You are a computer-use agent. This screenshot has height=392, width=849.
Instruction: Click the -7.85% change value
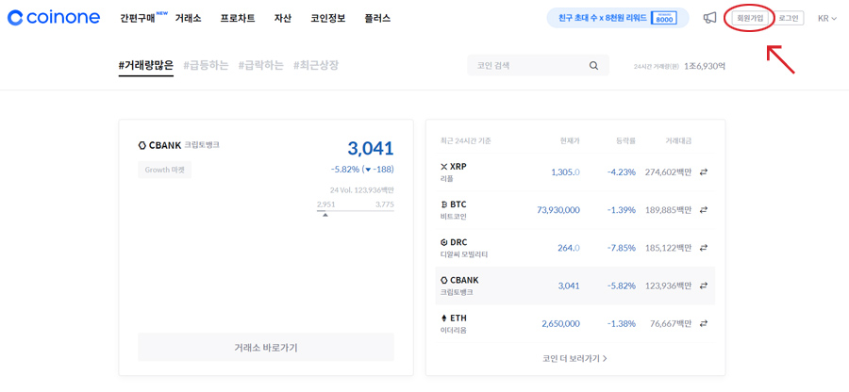[621, 248]
